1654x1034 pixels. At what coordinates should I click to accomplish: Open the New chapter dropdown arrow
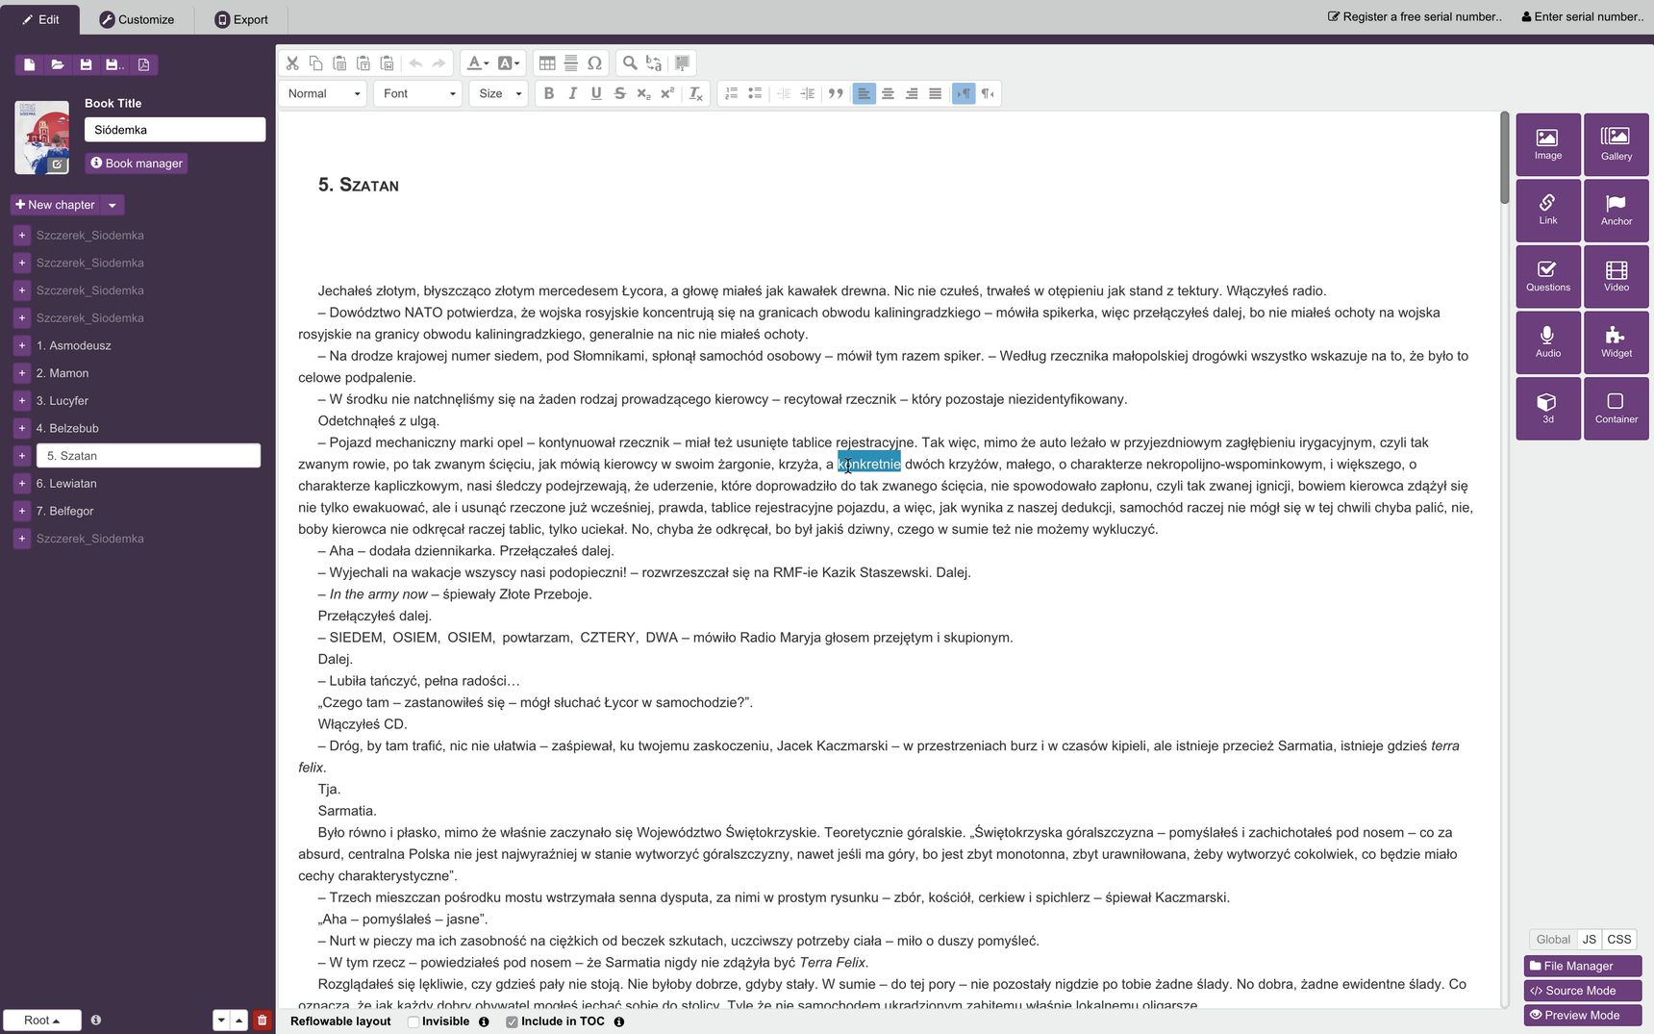pyautogui.click(x=113, y=205)
